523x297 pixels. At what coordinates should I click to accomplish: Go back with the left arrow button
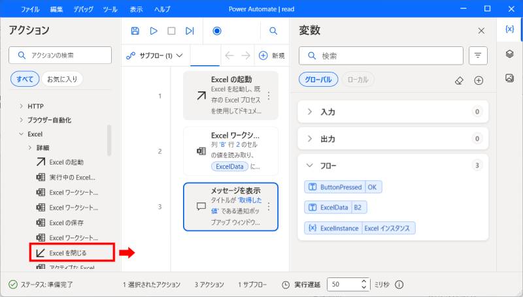pyautogui.click(x=229, y=55)
